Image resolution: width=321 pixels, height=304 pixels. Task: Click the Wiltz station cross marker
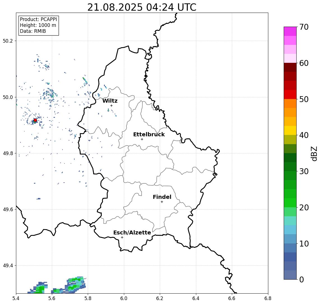[111, 105]
